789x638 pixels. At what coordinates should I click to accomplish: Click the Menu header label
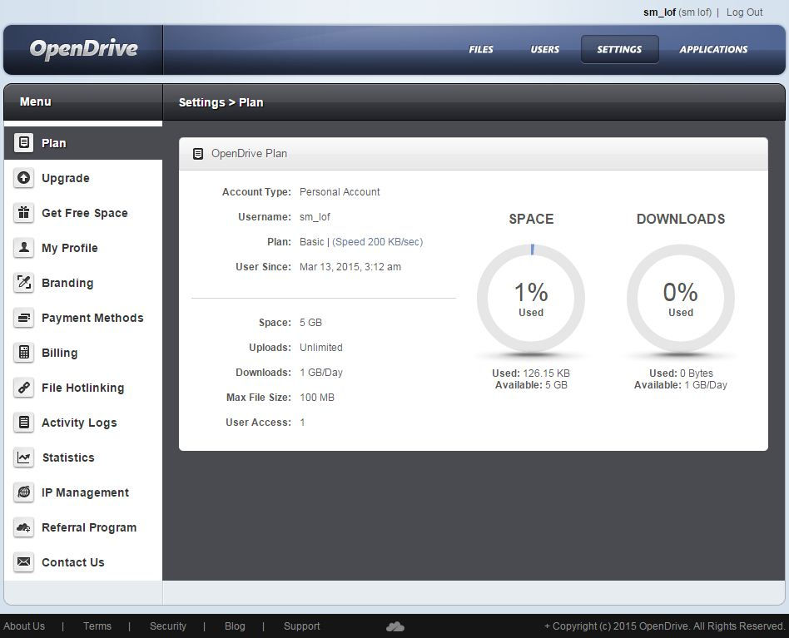coord(35,101)
